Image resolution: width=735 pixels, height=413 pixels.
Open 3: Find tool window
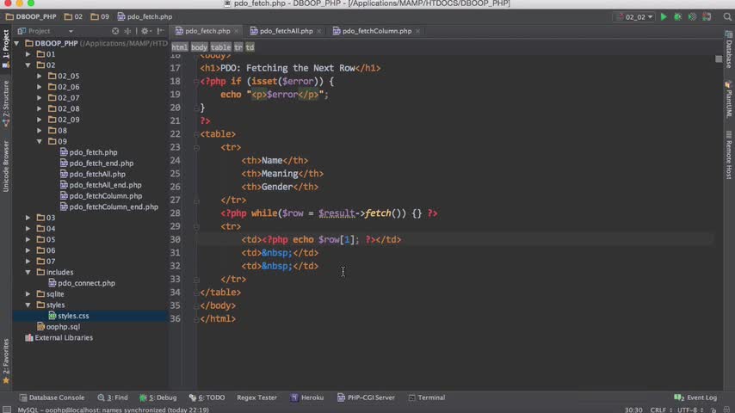[x=113, y=398]
